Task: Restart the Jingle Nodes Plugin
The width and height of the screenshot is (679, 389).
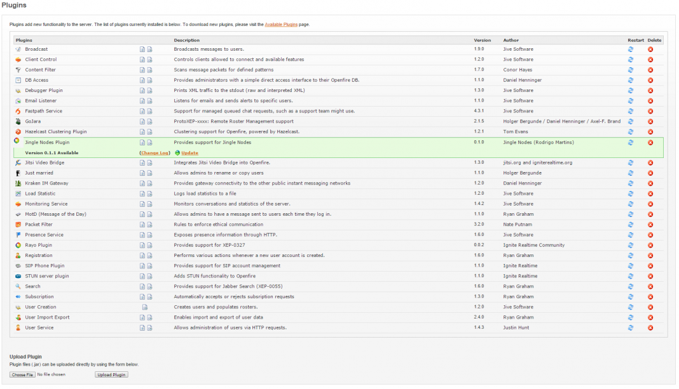Action: [x=631, y=143]
